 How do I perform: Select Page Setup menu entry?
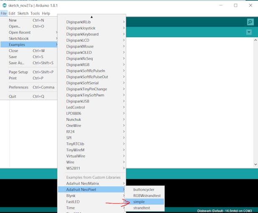pyautogui.click(x=29, y=72)
